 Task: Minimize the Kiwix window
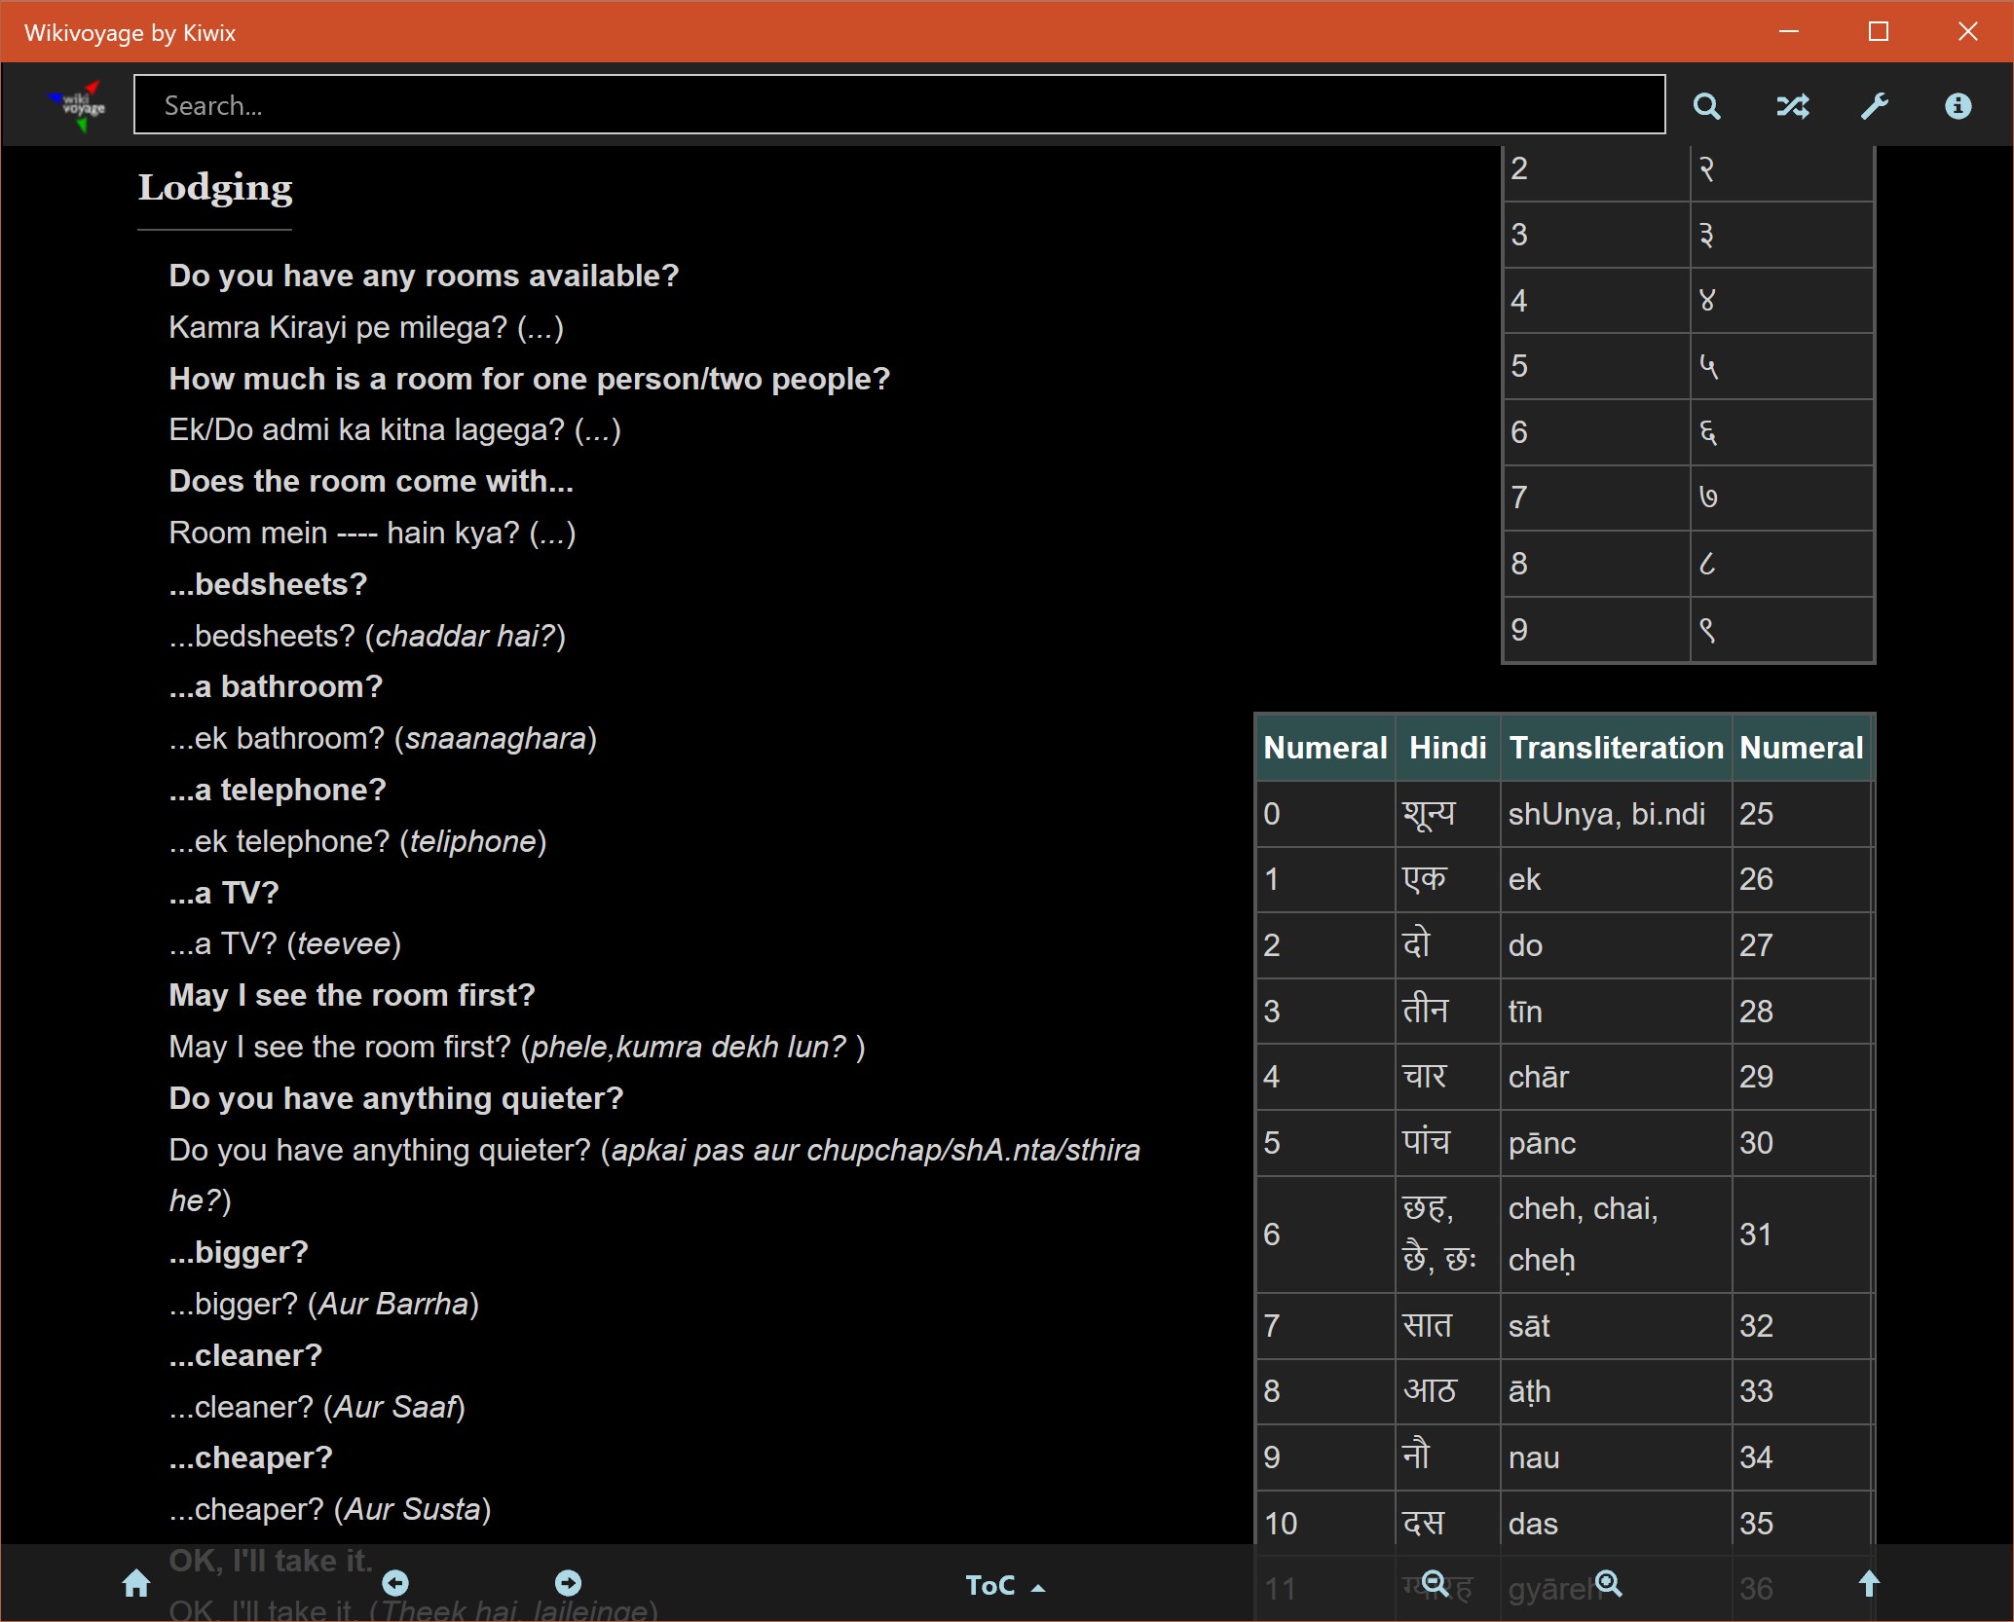click(1789, 32)
